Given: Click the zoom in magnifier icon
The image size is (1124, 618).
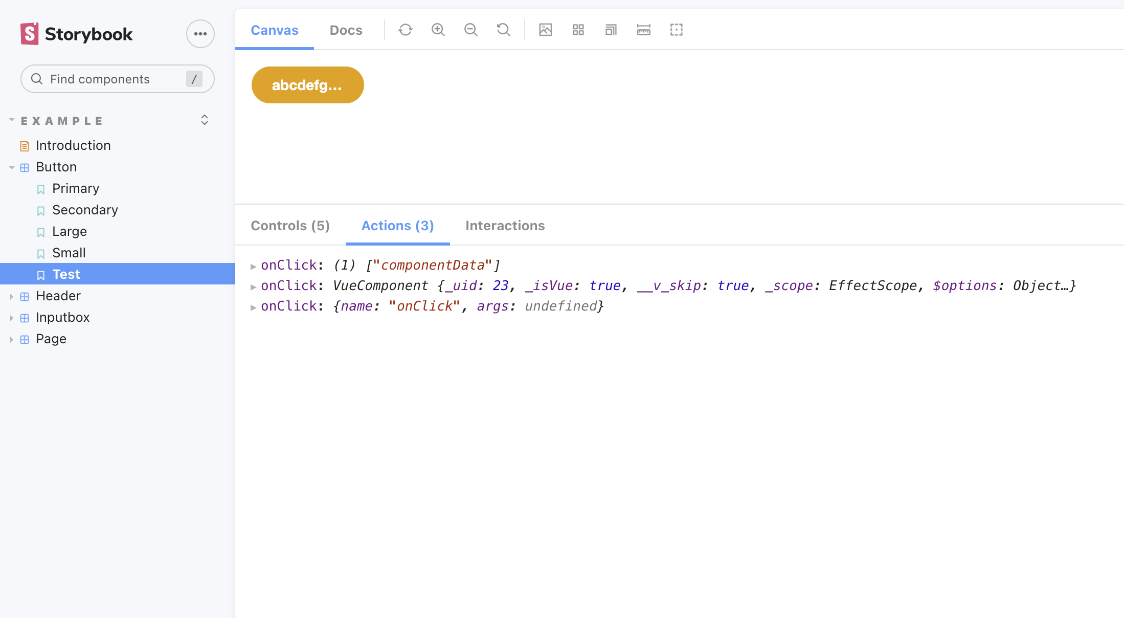Looking at the screenshot, I should pyautogui.click(x=438, y=30).
